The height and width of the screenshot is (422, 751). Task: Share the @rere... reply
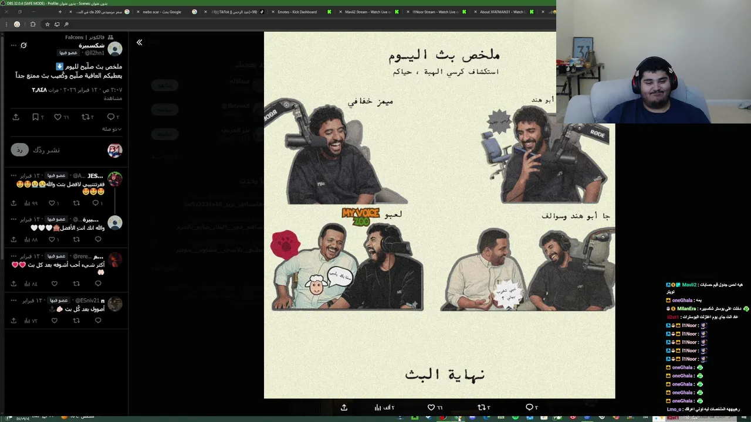(x=13, y=284)
